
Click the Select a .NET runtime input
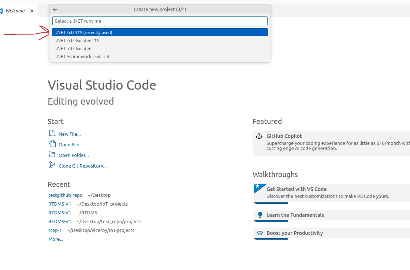point(160,21)
